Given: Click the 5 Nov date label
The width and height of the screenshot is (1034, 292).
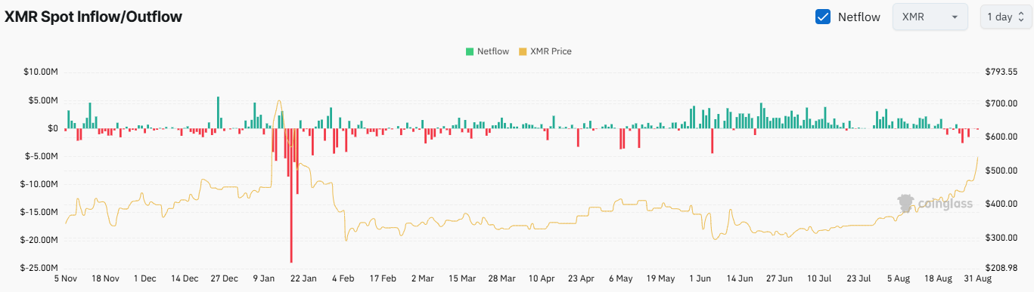Looking at the screenshot, I should coord(66,278).
